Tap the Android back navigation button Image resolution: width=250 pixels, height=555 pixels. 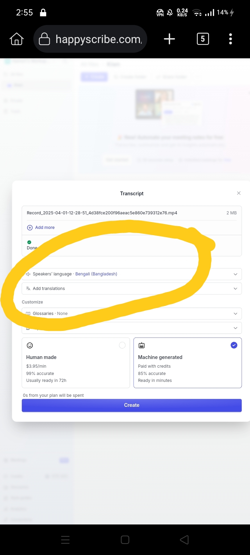click(184, 540)
